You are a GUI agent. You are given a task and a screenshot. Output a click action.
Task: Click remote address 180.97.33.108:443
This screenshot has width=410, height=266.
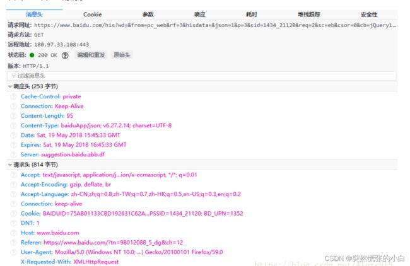coord(61,45)
